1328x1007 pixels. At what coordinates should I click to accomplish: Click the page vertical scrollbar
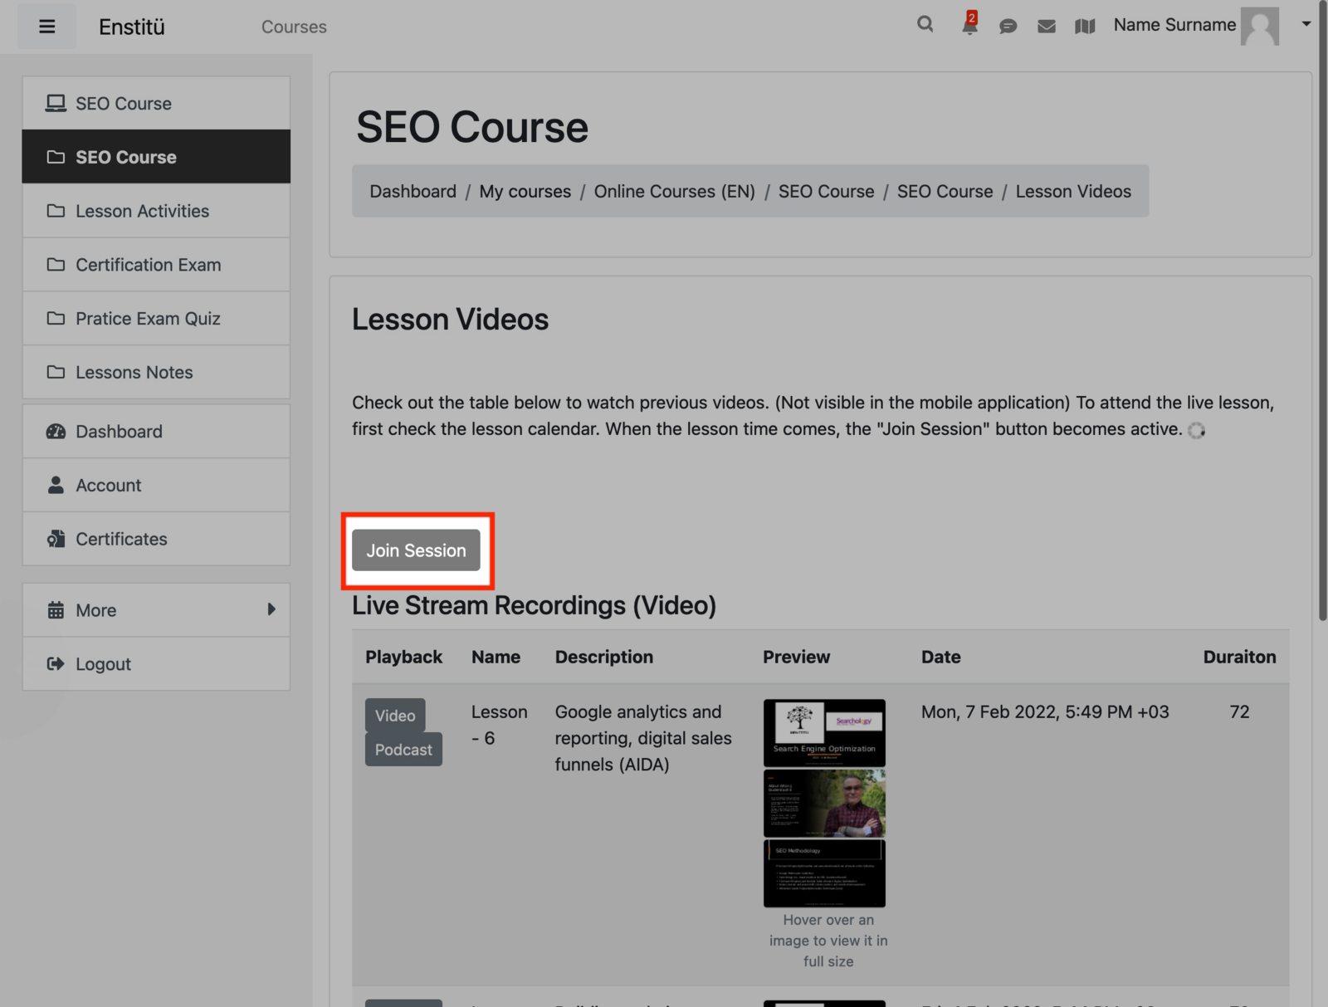[x=1322, y=332]
